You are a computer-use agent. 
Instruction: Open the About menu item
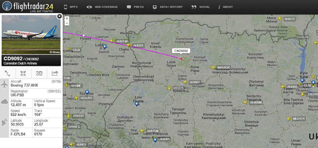tap(226, 7)
